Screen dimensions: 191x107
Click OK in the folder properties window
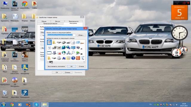click(x=57, y=73)
